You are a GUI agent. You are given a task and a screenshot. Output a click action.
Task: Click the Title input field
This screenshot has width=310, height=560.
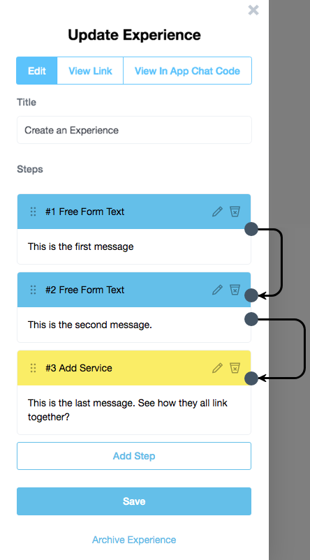coord(134,130)
